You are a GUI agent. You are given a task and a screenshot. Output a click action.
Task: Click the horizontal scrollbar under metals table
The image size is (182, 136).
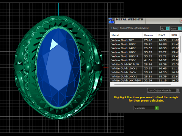pyautogui.click(x=143, y=85)
